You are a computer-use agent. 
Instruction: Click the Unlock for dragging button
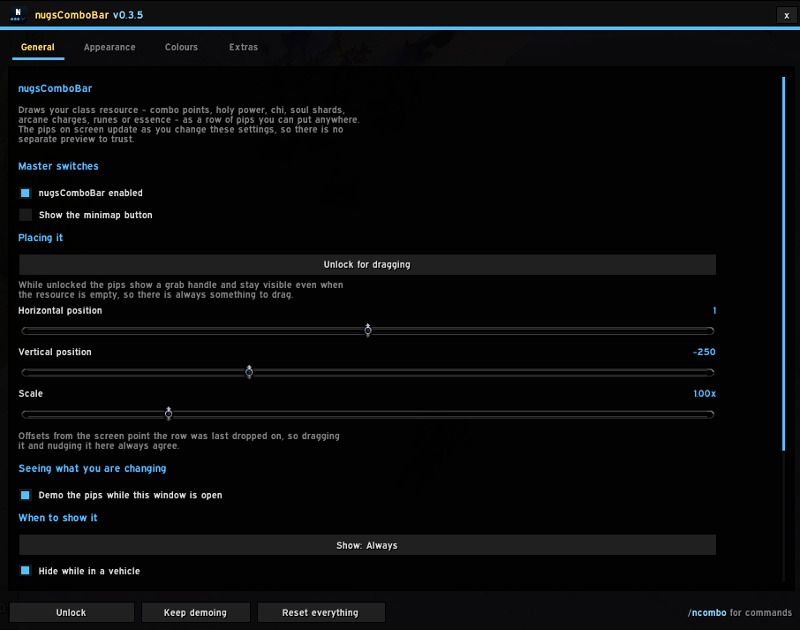point(367,264)
